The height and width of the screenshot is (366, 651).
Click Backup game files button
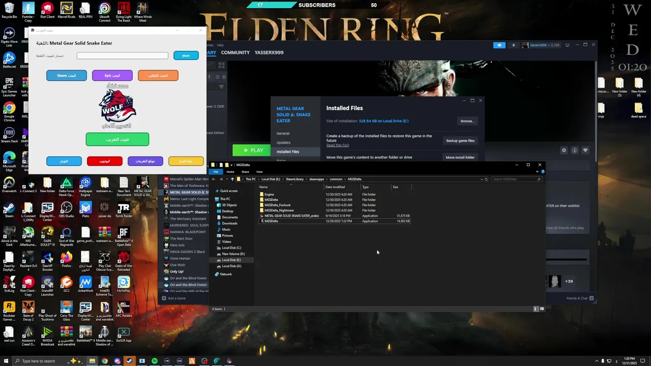click(460, 141)
